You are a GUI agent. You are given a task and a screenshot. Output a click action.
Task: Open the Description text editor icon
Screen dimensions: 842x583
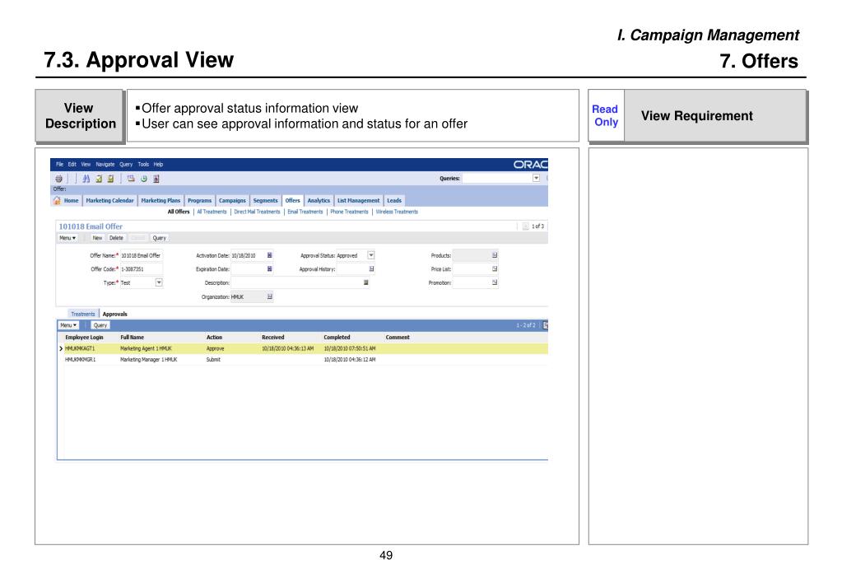pyautogui.click(x=366, y=282)
